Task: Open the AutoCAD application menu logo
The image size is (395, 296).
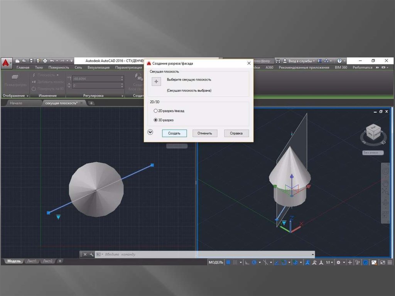Action: pyautogui.click(x=6, y=62)
